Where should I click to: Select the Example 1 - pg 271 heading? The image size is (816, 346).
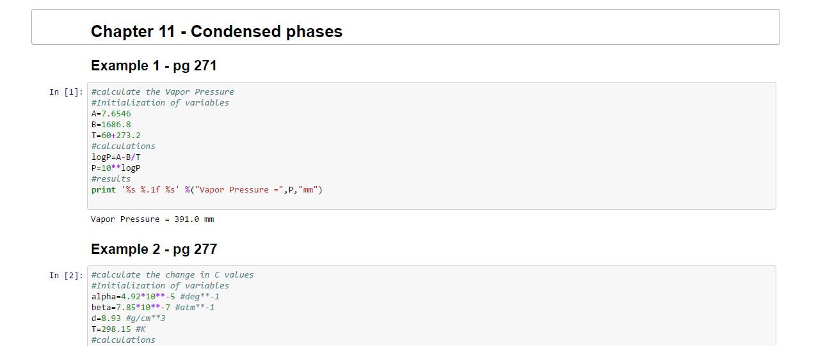(154, 65)
